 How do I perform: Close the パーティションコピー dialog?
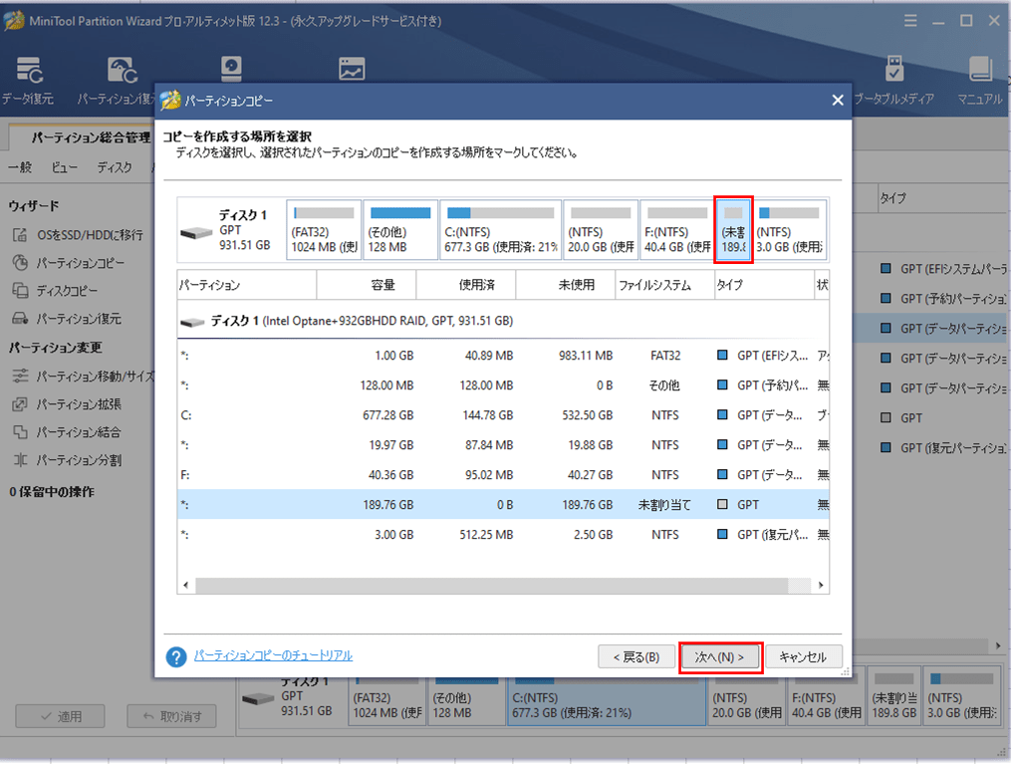pyautogui.click(x=838, y=100)
